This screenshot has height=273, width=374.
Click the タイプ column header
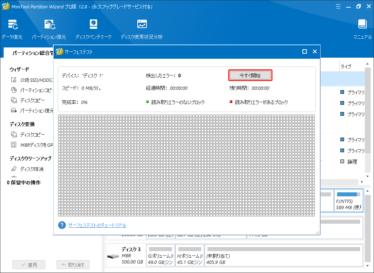(x=346, y=66)
